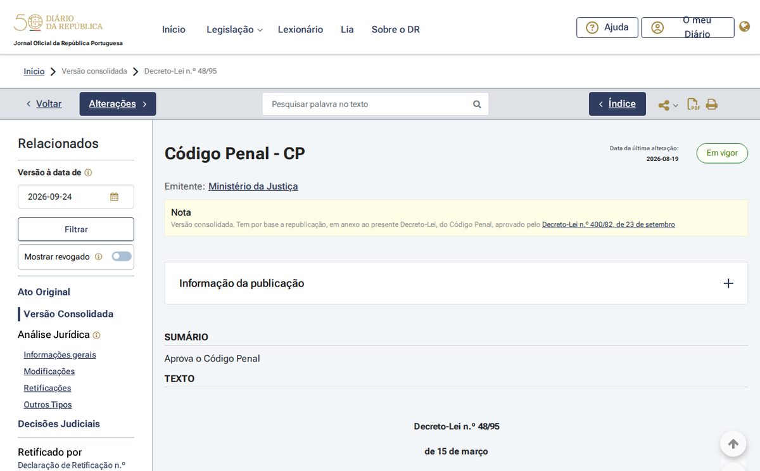
Task: Click Pesquisar palavra no texto field
Action: tap(376, 104)
